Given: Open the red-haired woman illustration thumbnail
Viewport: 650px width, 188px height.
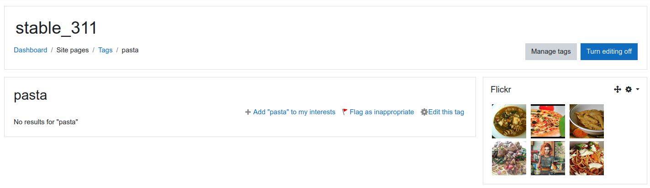Looking at the screenshot, I should [548, 158].
